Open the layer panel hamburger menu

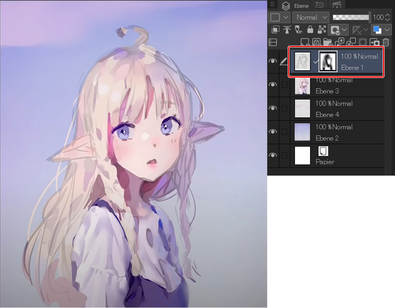tap(272, 4)
